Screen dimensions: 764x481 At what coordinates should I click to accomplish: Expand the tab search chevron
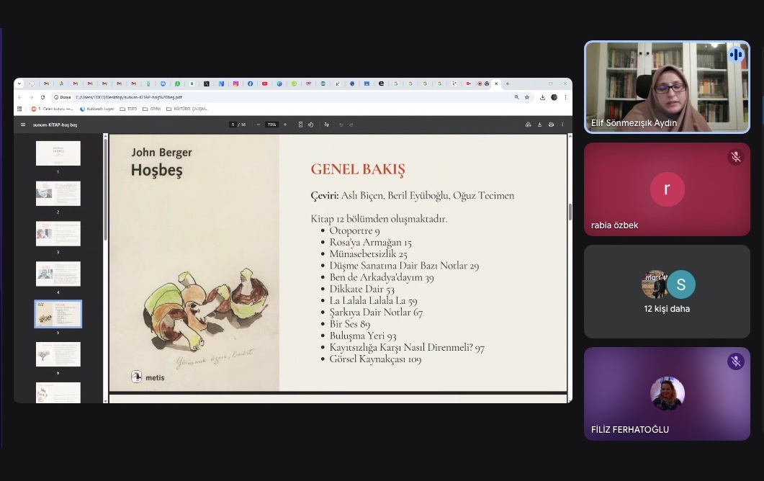pyautogui.click(x=20, y=84)
